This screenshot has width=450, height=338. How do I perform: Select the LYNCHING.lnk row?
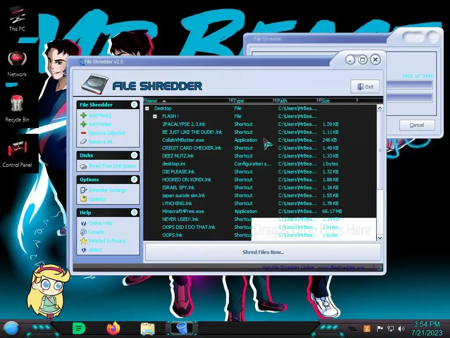260,203
